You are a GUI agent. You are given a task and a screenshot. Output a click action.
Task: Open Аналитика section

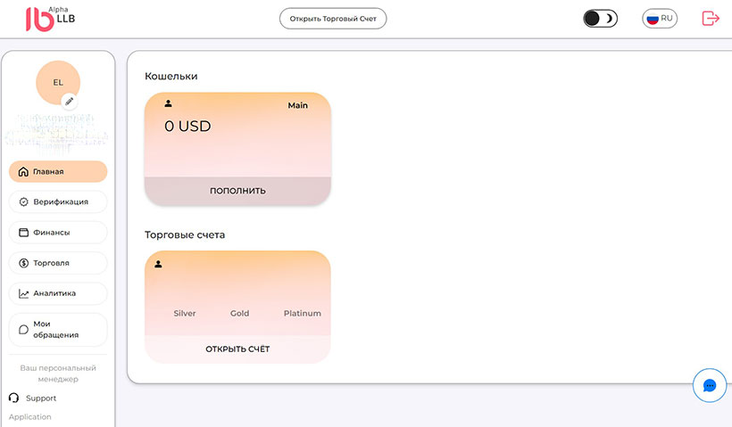(58, 293)
